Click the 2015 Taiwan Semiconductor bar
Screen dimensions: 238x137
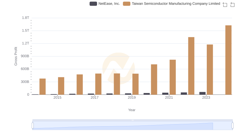[x=61, y=86]
